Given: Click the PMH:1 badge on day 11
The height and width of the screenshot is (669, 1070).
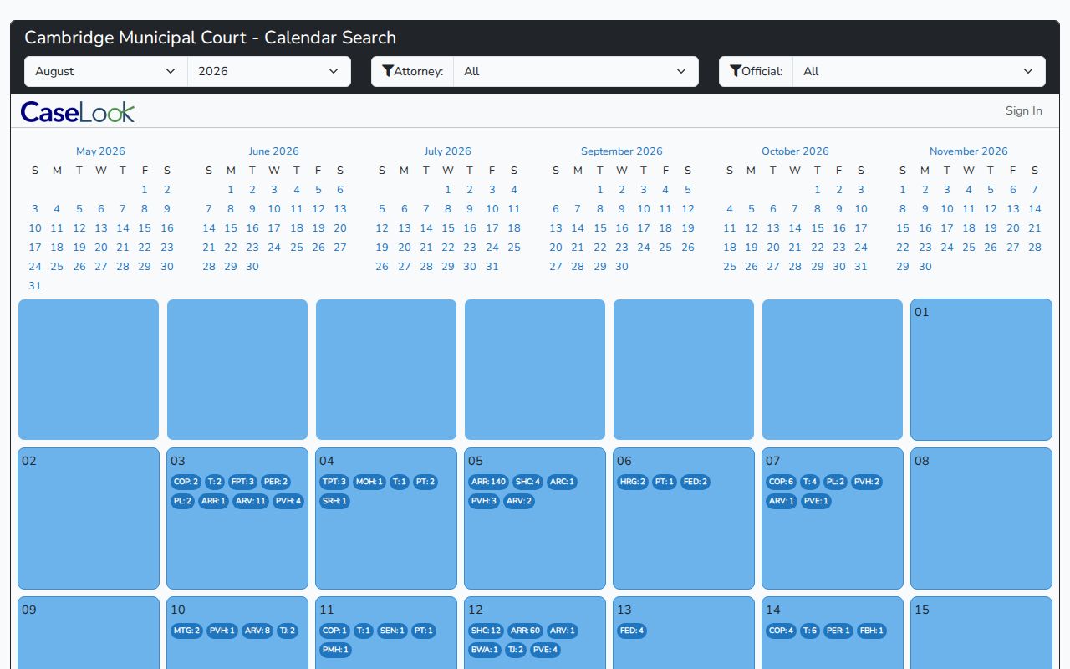Looking at the screenshot, I should [335, 650].
